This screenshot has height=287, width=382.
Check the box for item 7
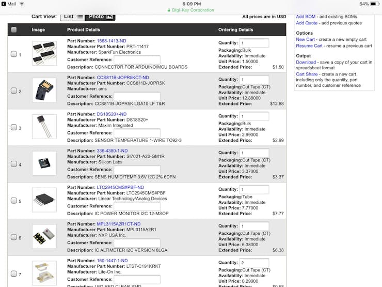click(14, 274)
